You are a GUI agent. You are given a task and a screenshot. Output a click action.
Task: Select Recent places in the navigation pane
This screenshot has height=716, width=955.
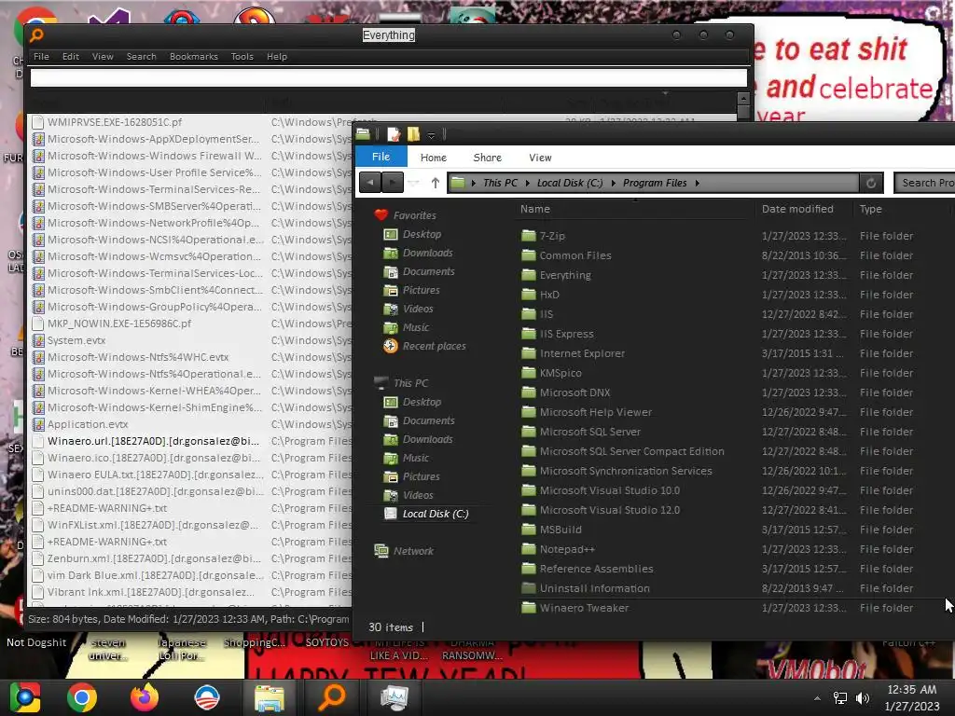434,346
